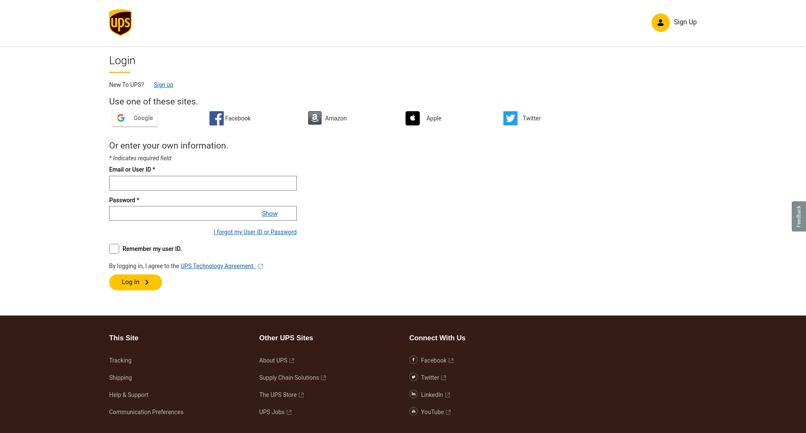This screenshot has width=806, height=433.
Task: Click the Email or User ID field
Action: 203,183
